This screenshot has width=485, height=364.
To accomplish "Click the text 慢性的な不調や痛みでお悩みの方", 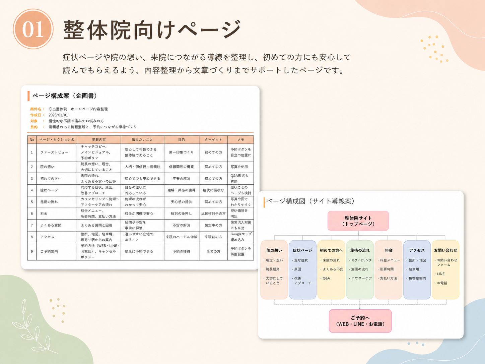I will [76, 121].
